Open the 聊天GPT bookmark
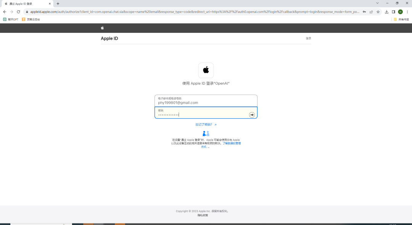 click(11, 19)
